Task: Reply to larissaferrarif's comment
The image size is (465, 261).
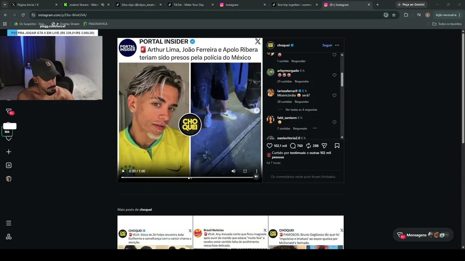Action: 302,102
